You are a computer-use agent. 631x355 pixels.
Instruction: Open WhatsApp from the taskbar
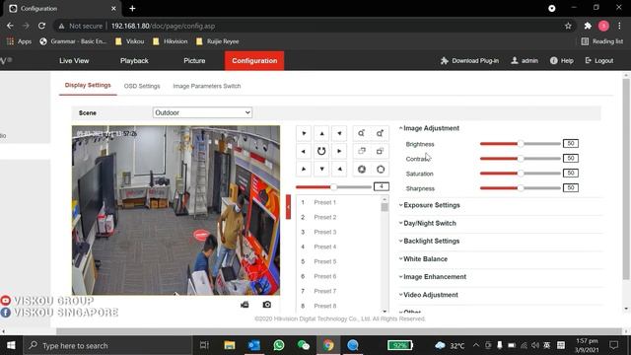point(278,345)
